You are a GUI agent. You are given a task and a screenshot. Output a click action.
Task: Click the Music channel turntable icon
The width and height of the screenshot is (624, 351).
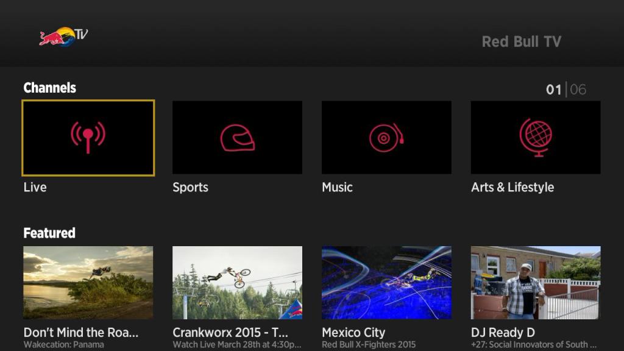click(386, 136)
